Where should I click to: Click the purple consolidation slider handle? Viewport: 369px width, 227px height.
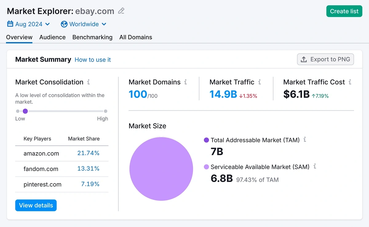click(25, 111)
